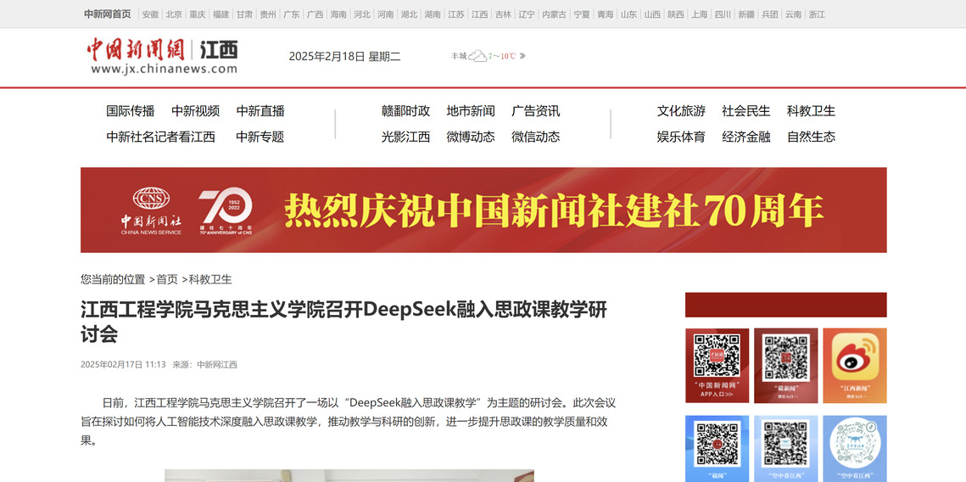Click the 70th anniversary celebration banner
Image resolution: width=966 pixels, height=482 pixels.
pos(483,210)
